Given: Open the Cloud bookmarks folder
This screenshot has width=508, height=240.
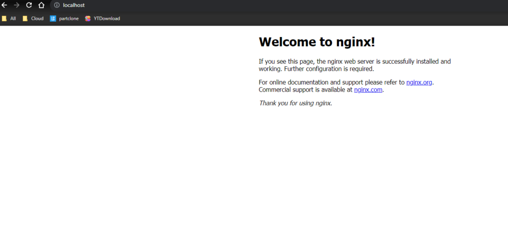Looking at the screenshot, I should [33, 18].
